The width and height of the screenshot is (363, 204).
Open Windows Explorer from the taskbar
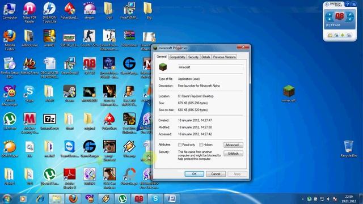coord(56,199)
